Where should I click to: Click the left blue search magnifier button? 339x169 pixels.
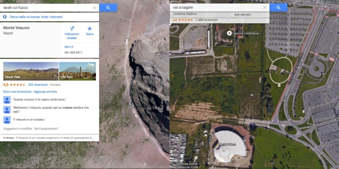(108, 8)
